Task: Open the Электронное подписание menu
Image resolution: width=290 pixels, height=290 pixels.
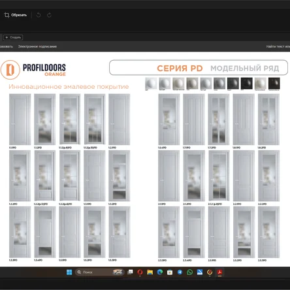Action: pos(37,46)
